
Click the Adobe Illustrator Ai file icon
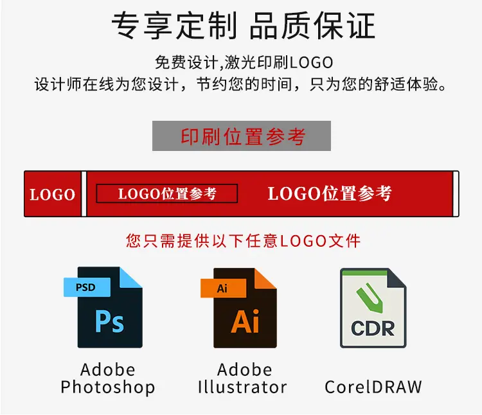pos(239,308)
